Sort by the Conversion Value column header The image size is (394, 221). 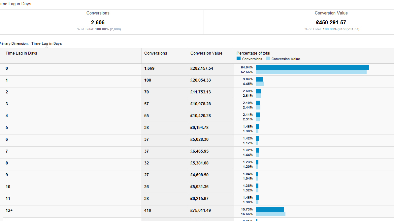[x=206, y=53]
